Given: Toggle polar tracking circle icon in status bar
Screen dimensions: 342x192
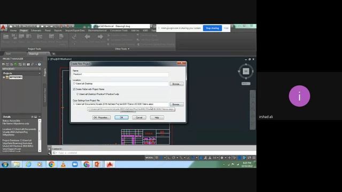Looking at the screenshot, I should tap(173, 158).
